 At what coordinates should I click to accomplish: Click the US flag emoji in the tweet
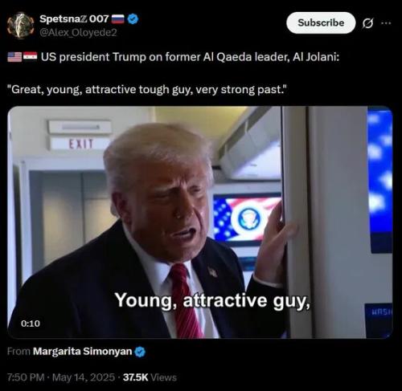coord(14,57)
